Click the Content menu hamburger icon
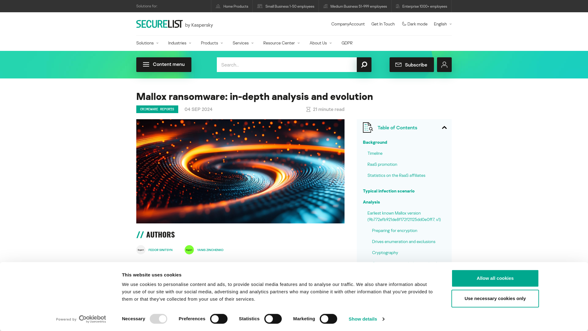Viewport: 588px width, 331px height. pos(146,65)
